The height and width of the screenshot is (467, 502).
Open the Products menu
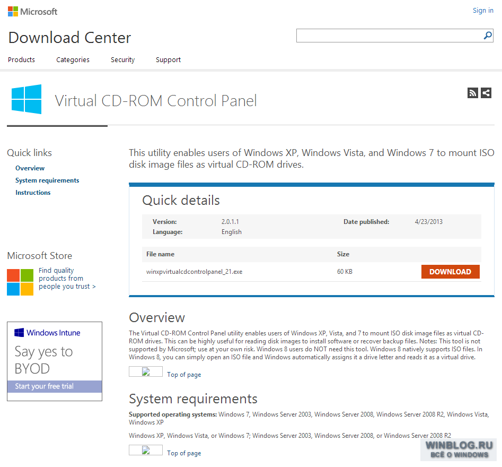[x=21, y=59]
